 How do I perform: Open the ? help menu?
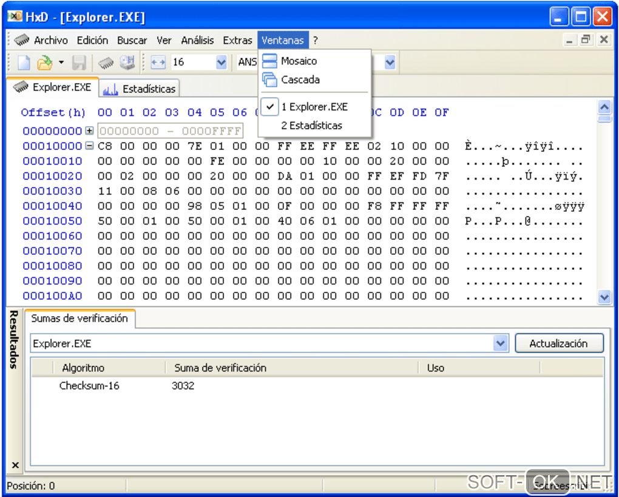[x=316, y=40]
